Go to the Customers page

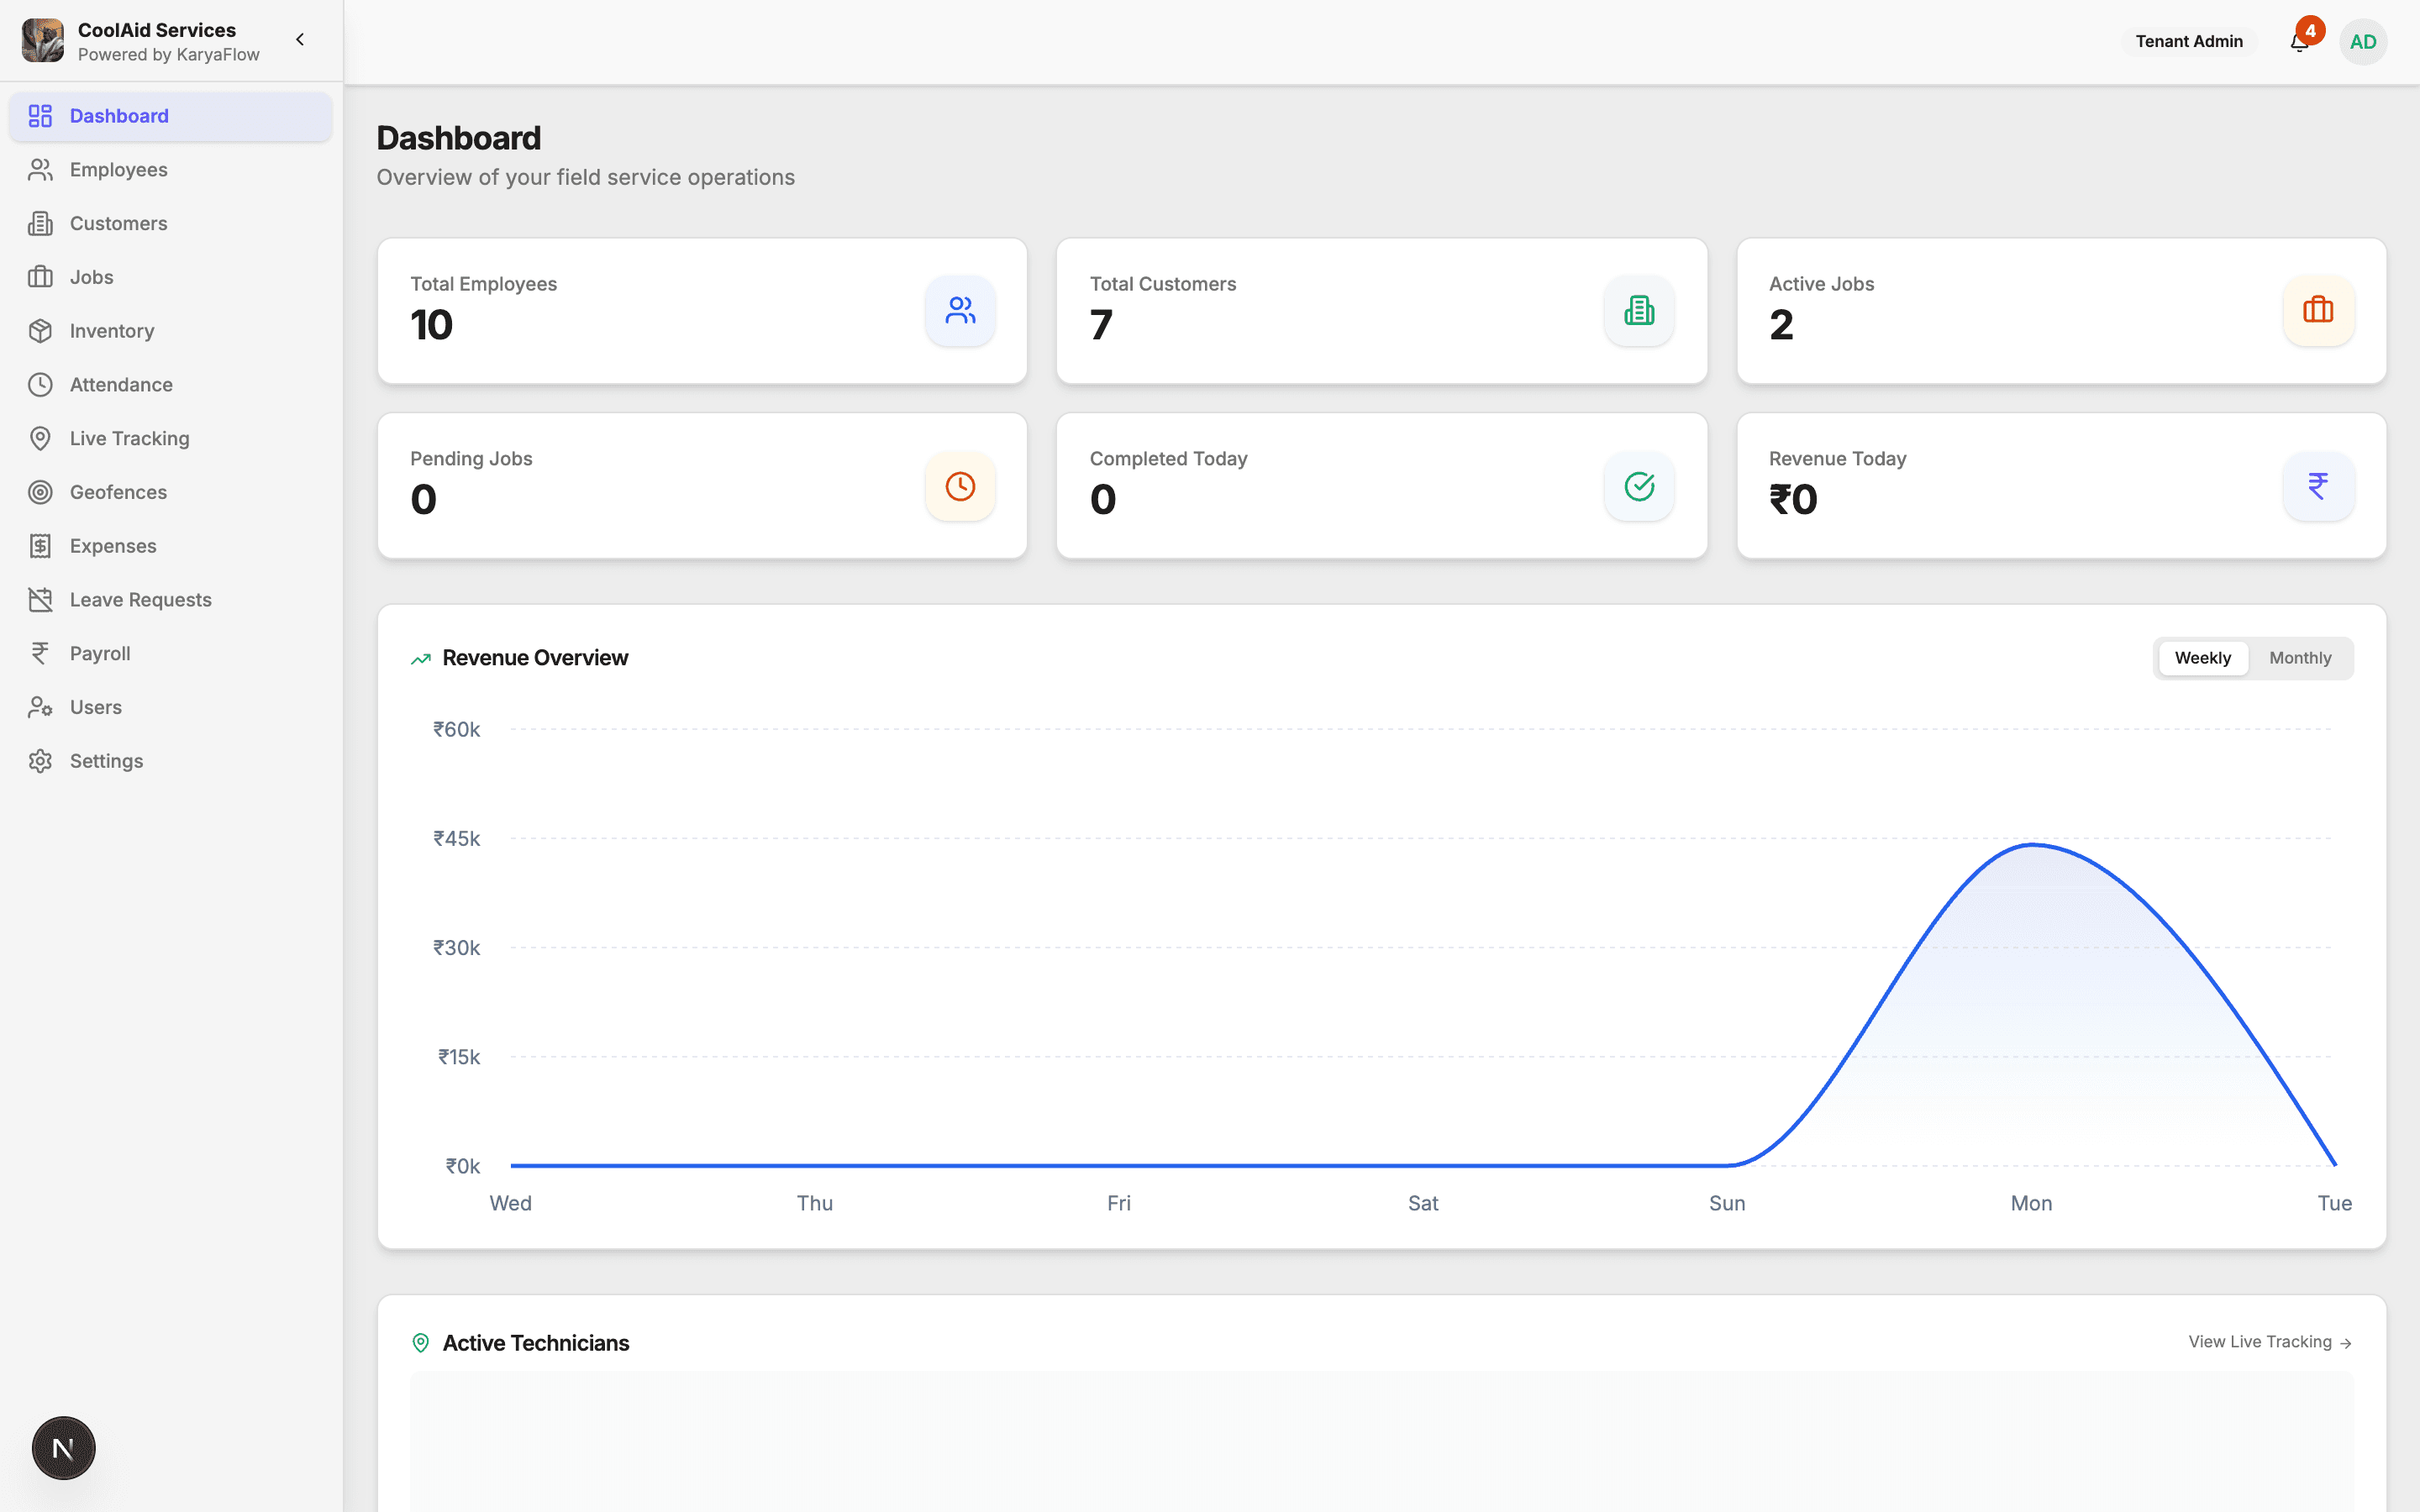[171, 223]
